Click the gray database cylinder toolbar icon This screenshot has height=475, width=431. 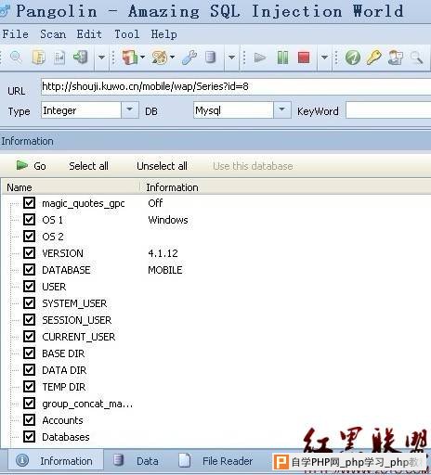pos(211,58)
